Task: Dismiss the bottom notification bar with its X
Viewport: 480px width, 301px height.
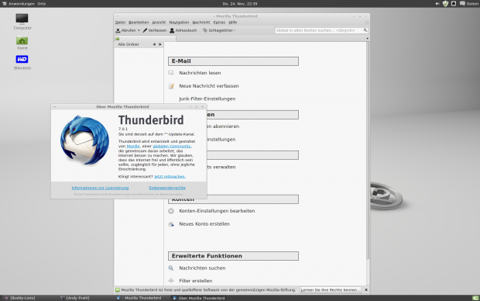Action: (366, 289)
